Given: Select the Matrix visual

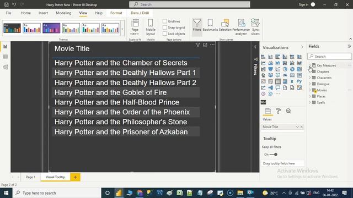Looking at the screenshot, I should [285, 81].
